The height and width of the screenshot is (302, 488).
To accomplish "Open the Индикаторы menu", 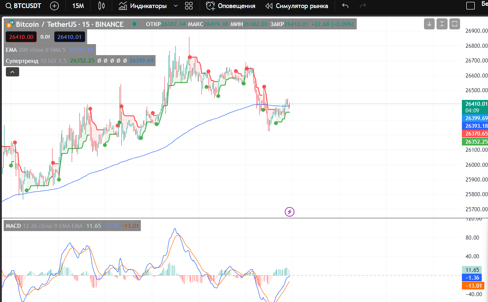I will [143, 6].
